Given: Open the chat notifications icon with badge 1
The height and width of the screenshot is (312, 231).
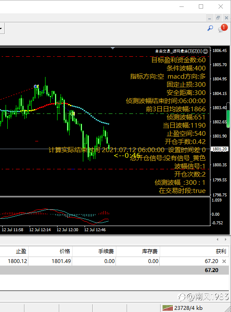Looking at the screenshot, I should tap(223, 28).
